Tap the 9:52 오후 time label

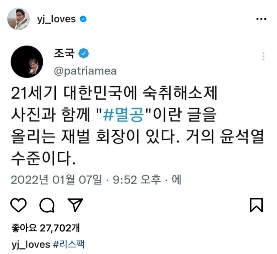[137, 180]
